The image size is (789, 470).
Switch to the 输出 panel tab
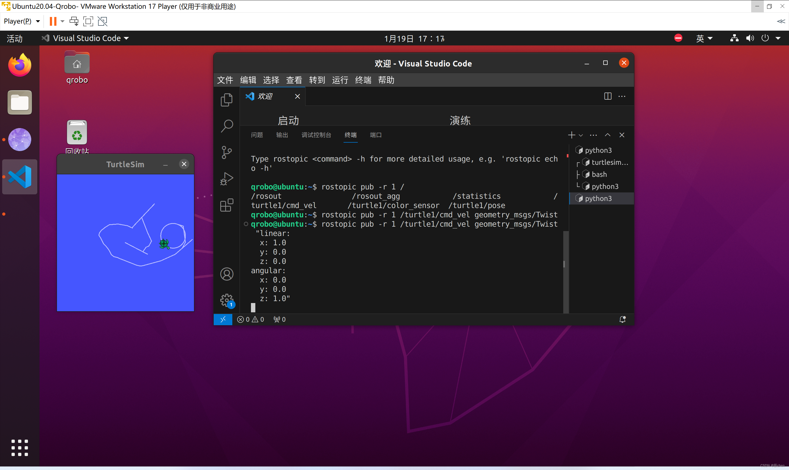pos(282,135)
